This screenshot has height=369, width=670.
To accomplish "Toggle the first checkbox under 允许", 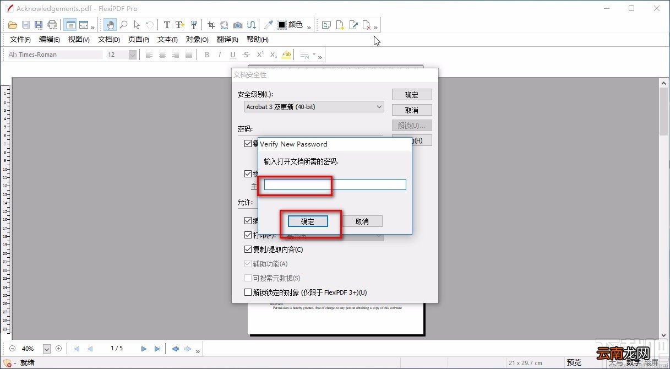I will click(x=248, y=221).
